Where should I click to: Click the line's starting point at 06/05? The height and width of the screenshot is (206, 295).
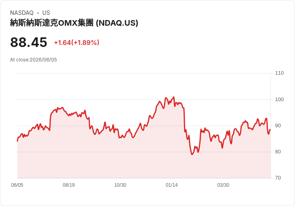[x=17, y=141]
